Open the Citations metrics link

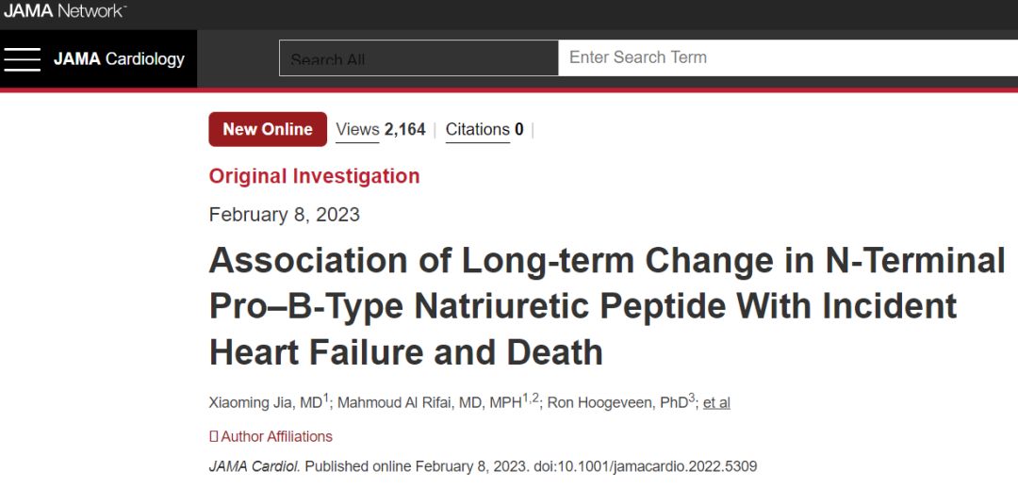pos(477,130)
